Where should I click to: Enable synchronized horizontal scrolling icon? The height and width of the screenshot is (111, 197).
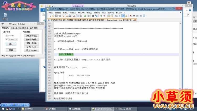point(112,16)
